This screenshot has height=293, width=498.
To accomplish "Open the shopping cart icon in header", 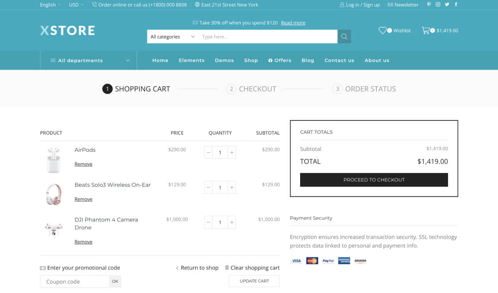I will pos(426,31).
